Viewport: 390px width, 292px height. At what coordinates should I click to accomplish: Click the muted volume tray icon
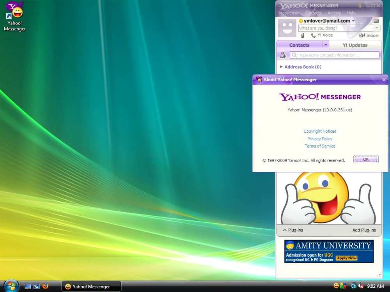360,286
